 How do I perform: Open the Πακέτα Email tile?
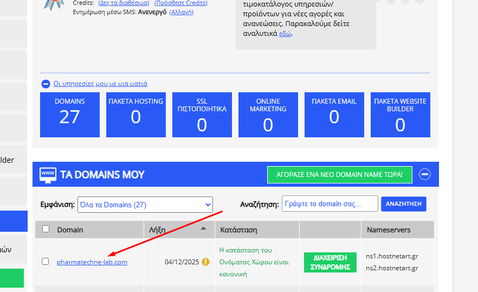click(x=334, y=115)
